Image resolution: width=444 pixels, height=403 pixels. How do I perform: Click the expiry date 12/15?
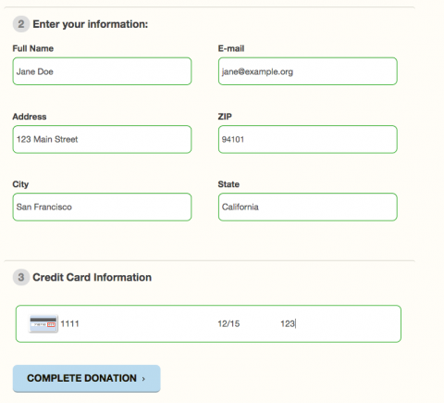pyautogui.click(x=228, y=323)
